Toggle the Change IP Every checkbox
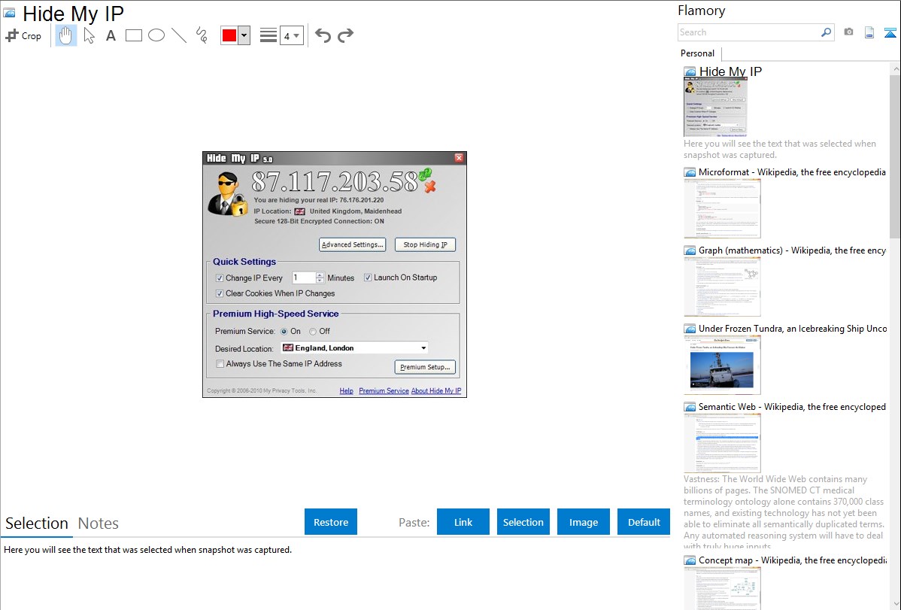901x610 pixels. pyautogui.click(x=220, y=278)
